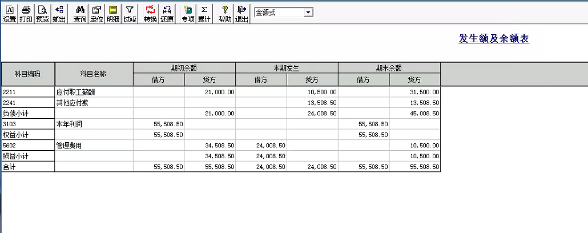Open the 设置 settings tool

10,14
